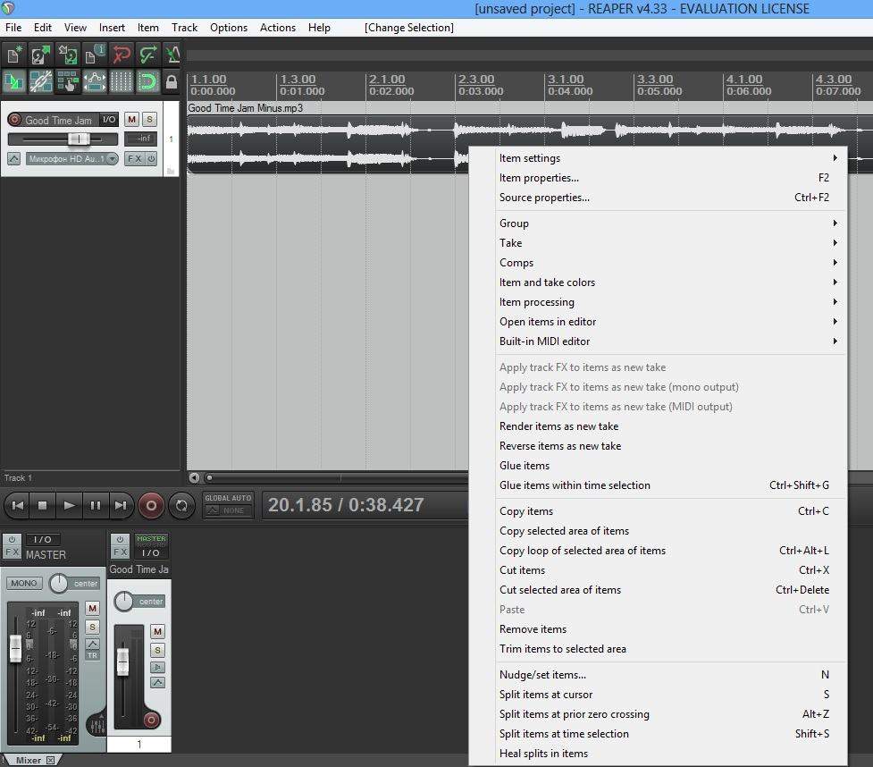Image resolution: width=873 pixels, height=767 pixels.
Task: Open the Track menu in menu bar
Action: tap(184, 28)
